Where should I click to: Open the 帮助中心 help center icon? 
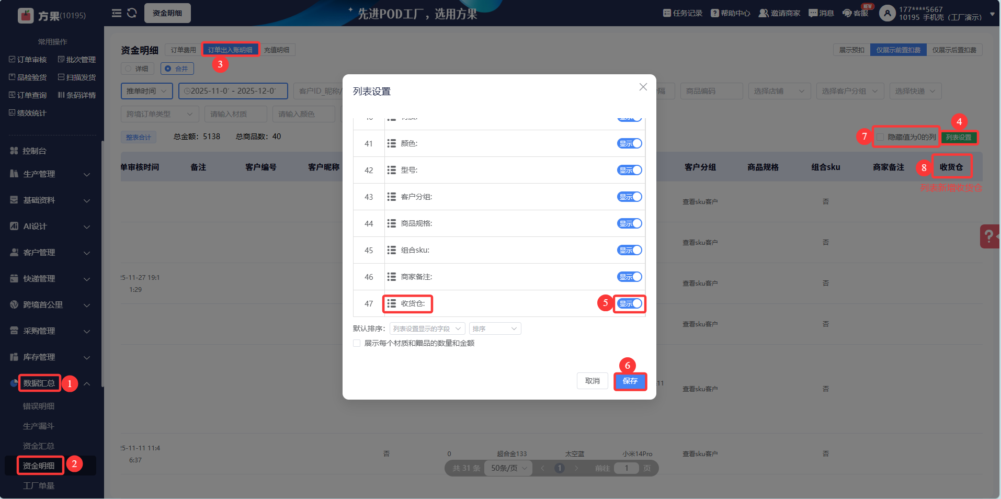click(715, 13)
